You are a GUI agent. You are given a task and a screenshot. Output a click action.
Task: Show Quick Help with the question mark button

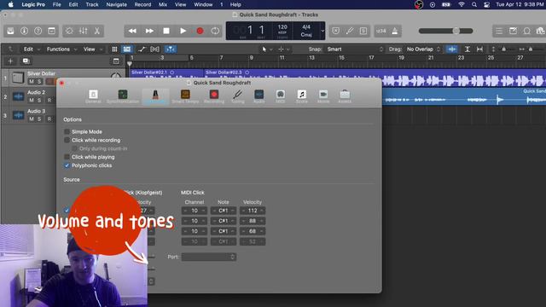point(38,31)
